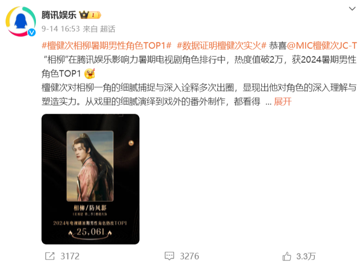Screen dimensions: 362x267
Task: Click the post body text paragraph
Action: pos(199,74)
